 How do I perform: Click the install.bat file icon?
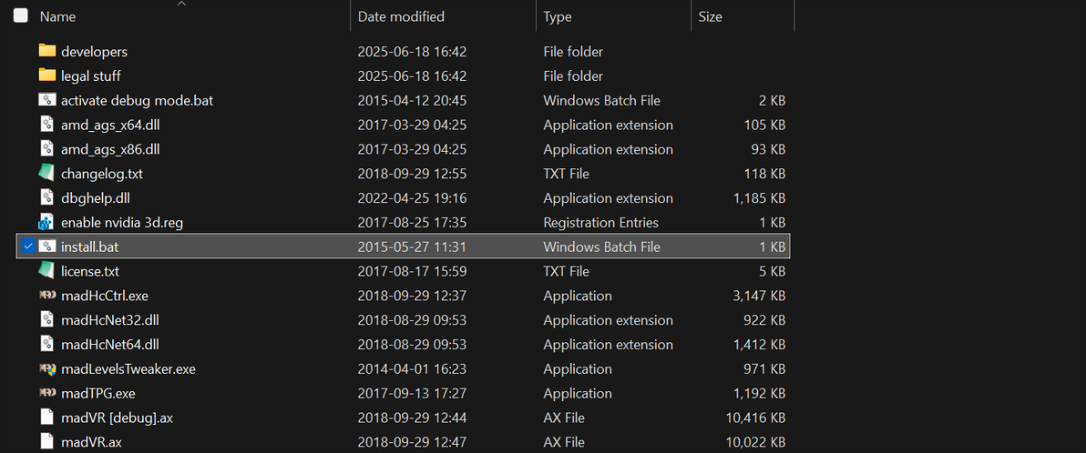point(47,247)
